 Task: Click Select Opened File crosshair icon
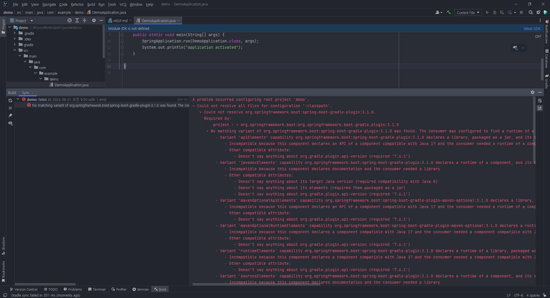click(x=69, y=20)
